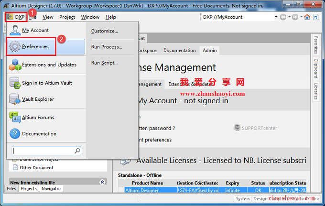Open the Help menu
Screen dimensions: 325x206
coord(111,17)
